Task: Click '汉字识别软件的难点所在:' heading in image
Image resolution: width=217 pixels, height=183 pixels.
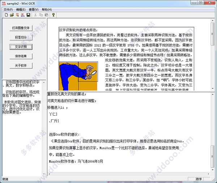Action: click(78, 30)
